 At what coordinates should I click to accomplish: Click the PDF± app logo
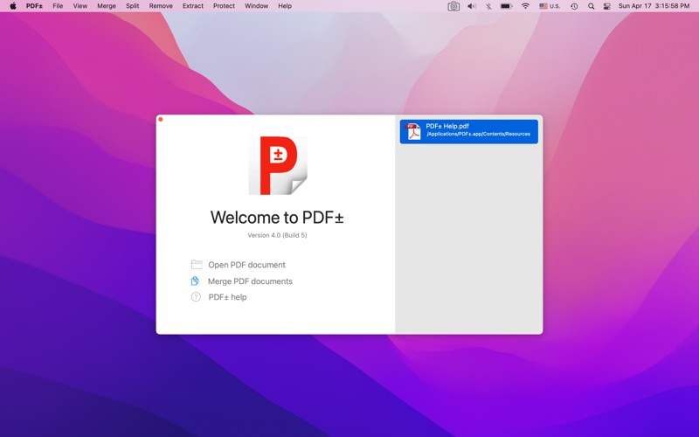(x=278, y=165)
